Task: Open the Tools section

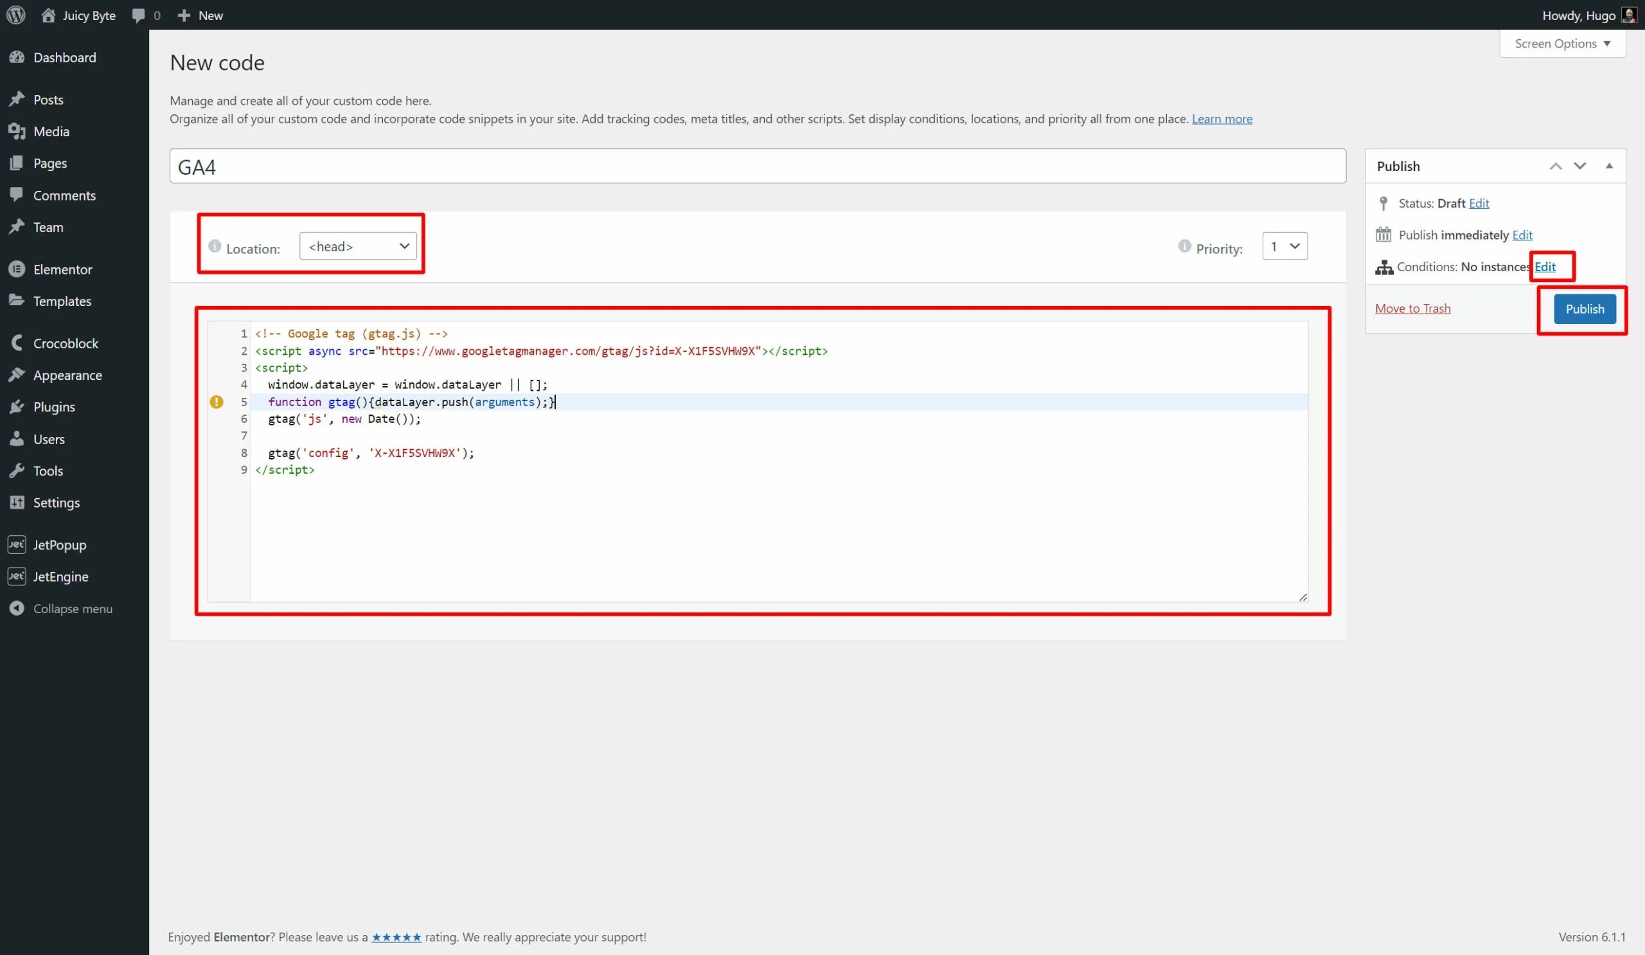Action: click(x=49, y=470)
